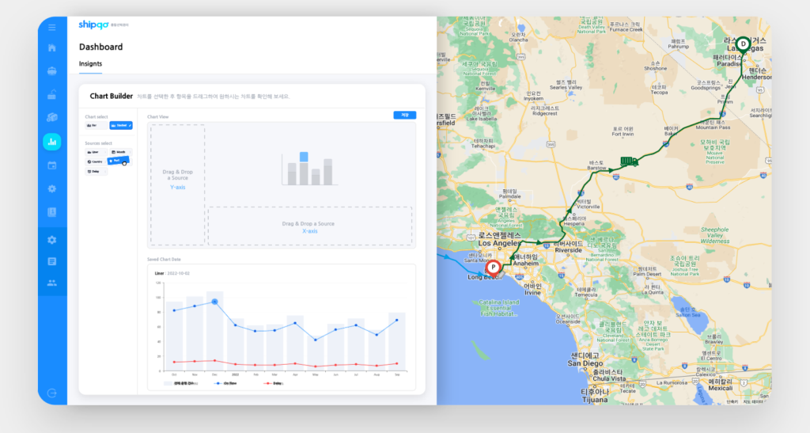
Task: Open the ship vessel icon in sidebar
Action: coord(52,71)
